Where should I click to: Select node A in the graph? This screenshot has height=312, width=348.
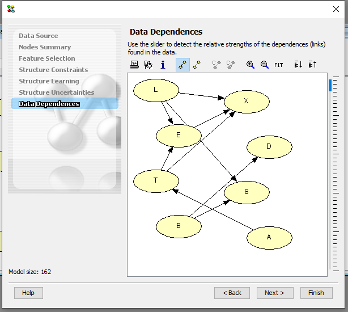[269, 238]
